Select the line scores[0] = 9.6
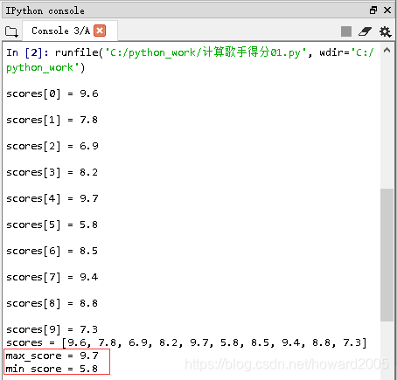397x380 pixels. click(52, 94)
